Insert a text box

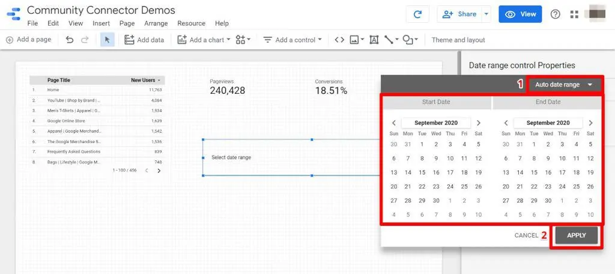374,40
